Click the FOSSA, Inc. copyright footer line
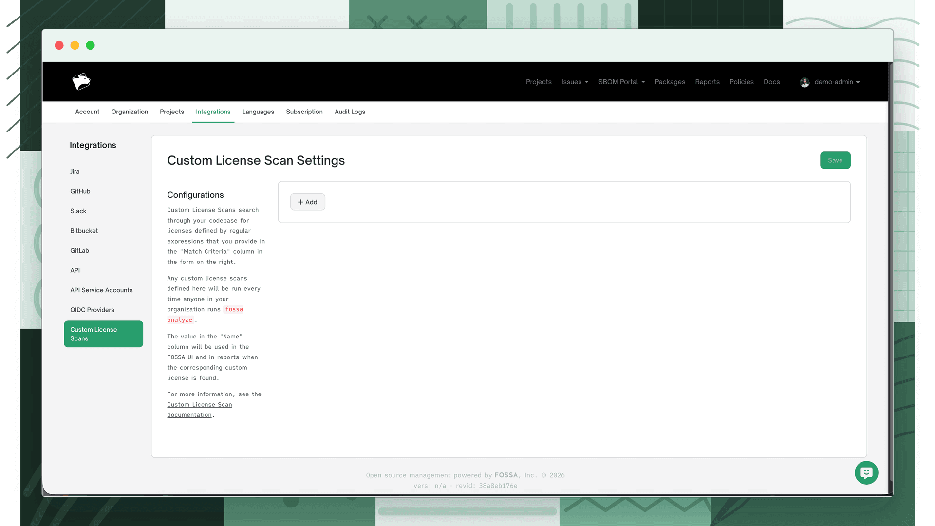 pyautogui.click(x=466, y=475)
